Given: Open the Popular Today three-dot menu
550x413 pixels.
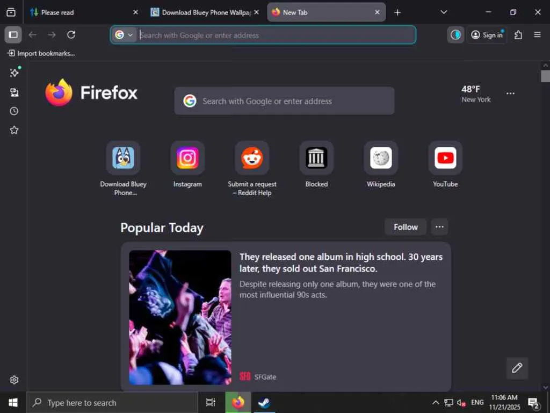Looking at the screenshot, I should [439, 227].
